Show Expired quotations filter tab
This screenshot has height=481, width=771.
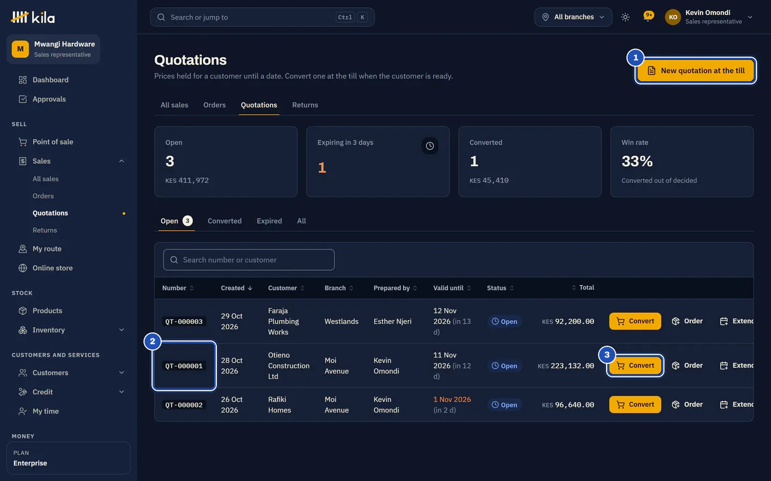pyautogui.click(x=269, y=221)
